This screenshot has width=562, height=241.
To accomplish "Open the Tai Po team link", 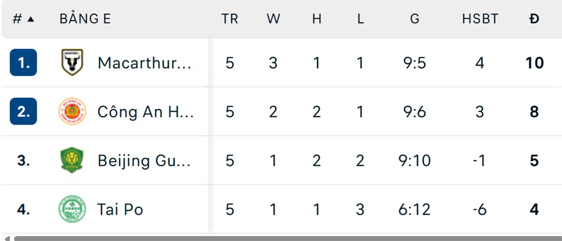I will pyautogui.click(x=120, y=210).
